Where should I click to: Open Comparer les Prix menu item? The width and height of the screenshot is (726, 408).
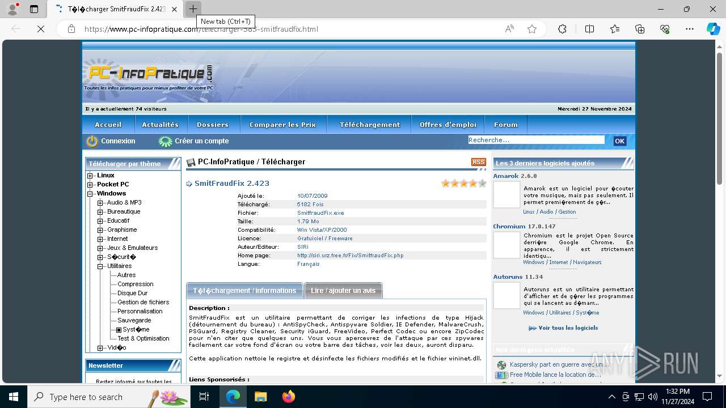(x=282, y=125)
